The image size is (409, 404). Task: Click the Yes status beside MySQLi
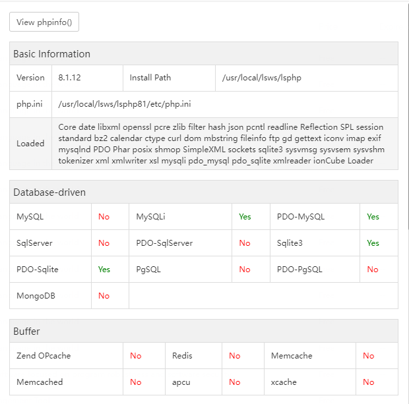point(245,217)
